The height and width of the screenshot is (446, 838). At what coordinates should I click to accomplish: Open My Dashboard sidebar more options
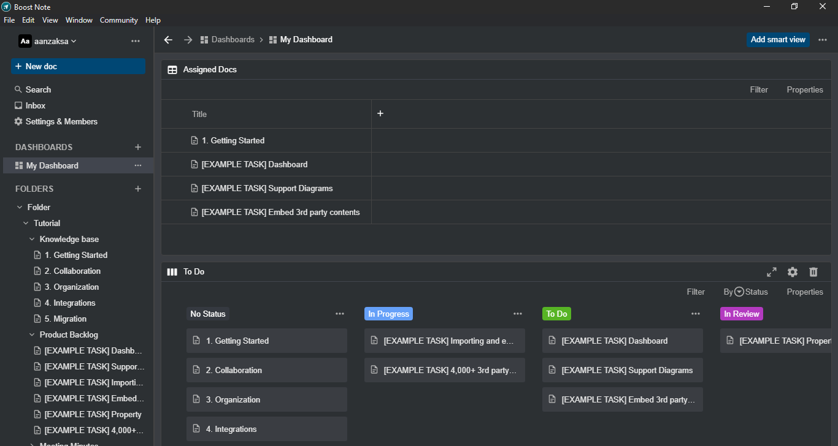138,165
